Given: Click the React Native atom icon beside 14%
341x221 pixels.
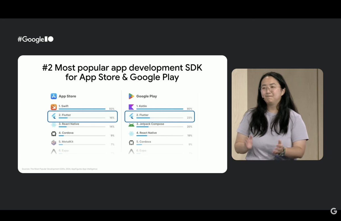Looking at the screenshot, I should pos(54,125).
